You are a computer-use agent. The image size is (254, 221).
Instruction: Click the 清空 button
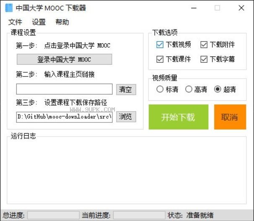tap(126, 89)
